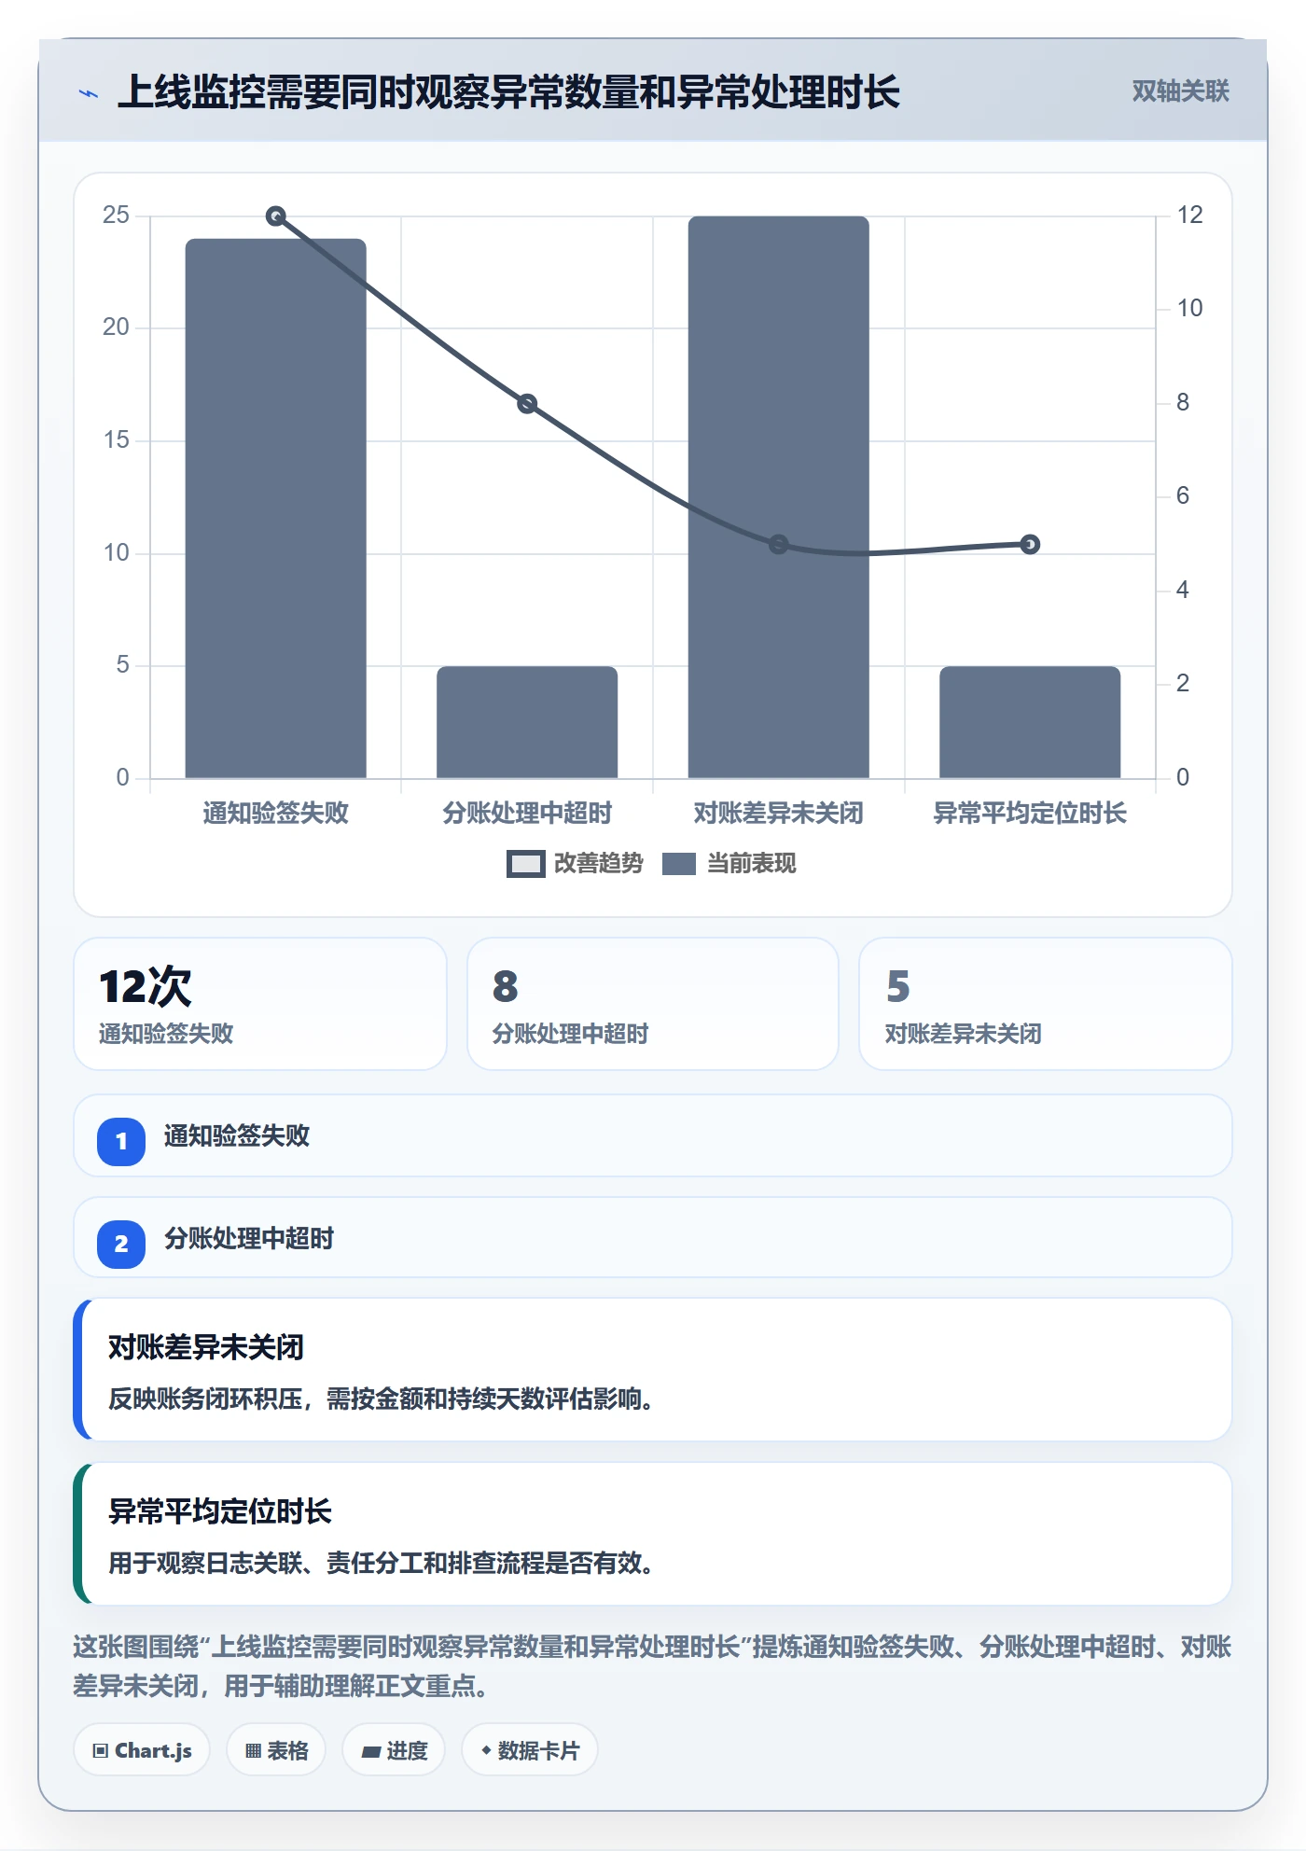Toggle the 改善趋势 legend item
This screenshot has width=1306, height=1851.
575,864
